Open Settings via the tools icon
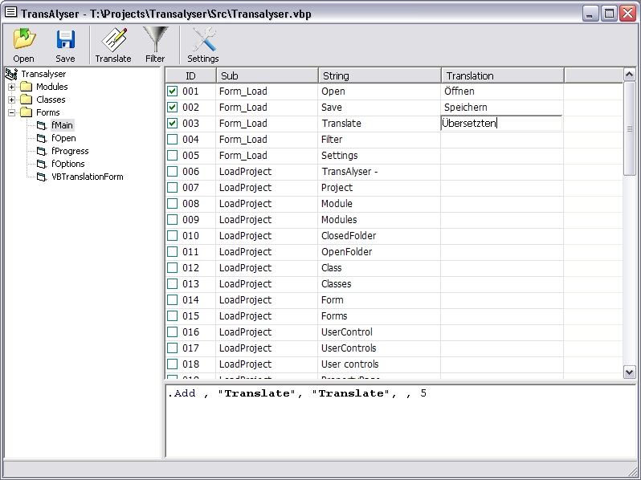Viewport: 641px width, 480px height. pos(203,39)
